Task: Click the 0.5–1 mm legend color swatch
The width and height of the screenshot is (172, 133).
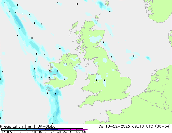Action: (11, 129)
